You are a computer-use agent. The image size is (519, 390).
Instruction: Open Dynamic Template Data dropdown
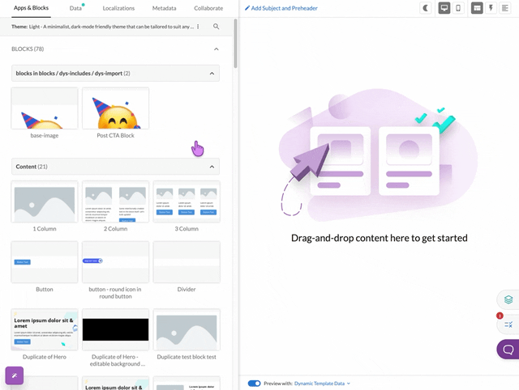coord(322,384)
